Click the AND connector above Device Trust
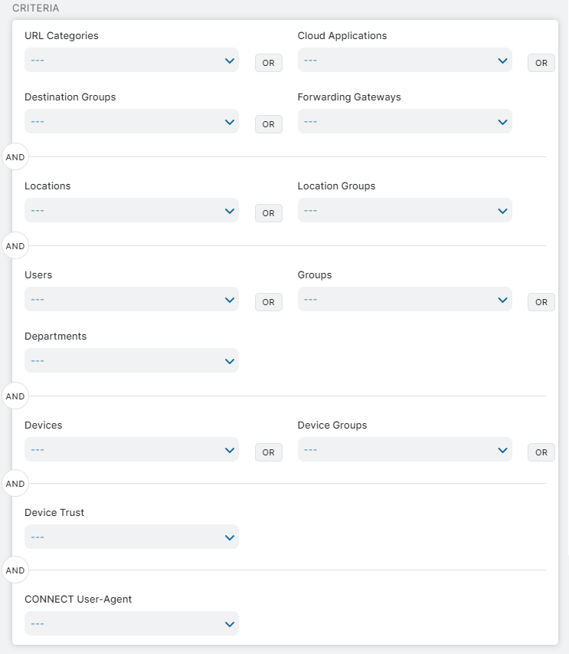Viewport: 569px width, 654px height. click(15, 484)
